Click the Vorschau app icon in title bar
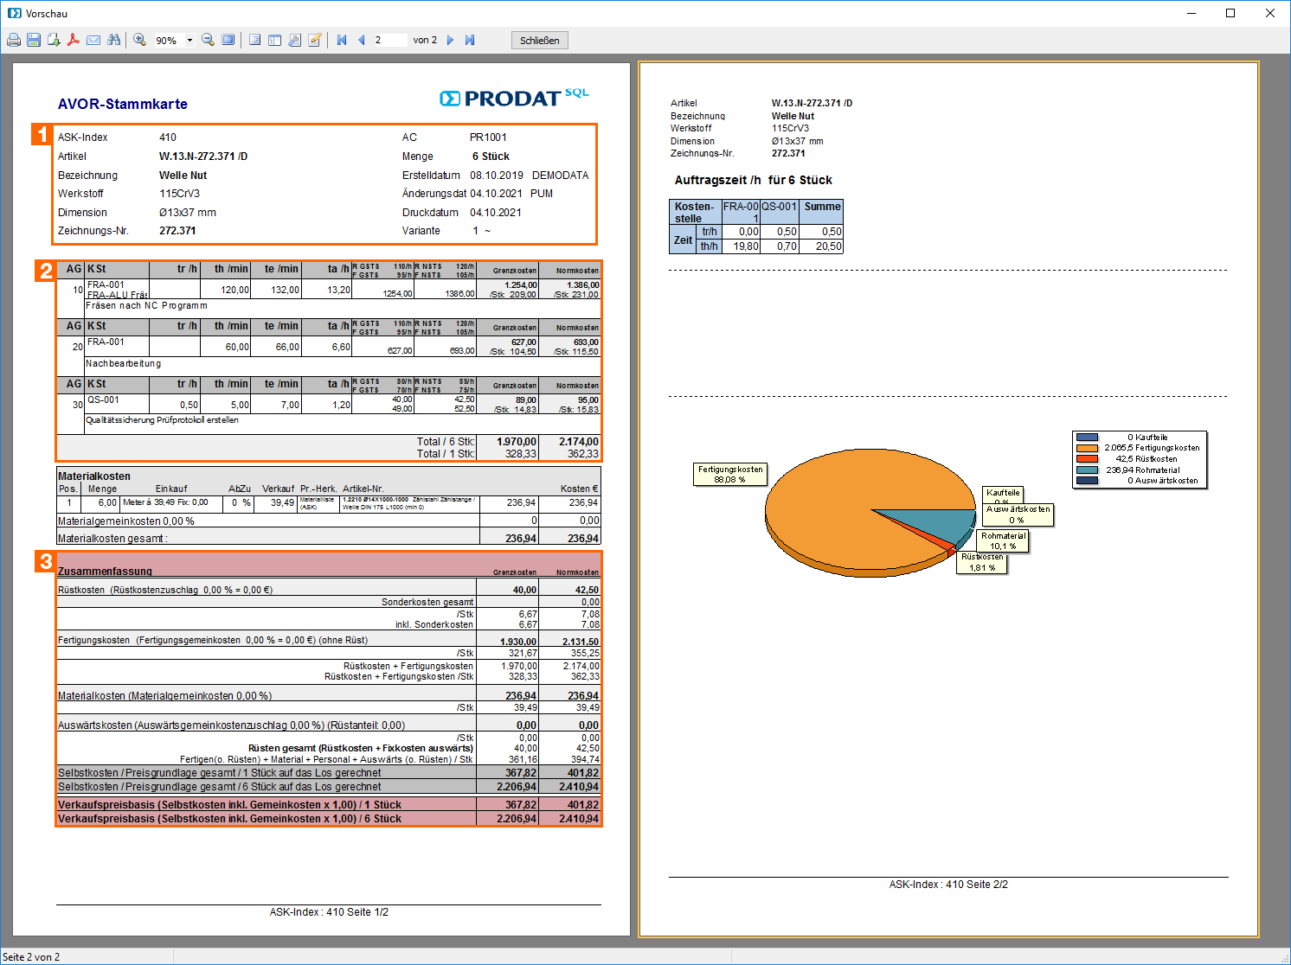The width and height of the screenshot is (1291, 965). coord(14,13)
